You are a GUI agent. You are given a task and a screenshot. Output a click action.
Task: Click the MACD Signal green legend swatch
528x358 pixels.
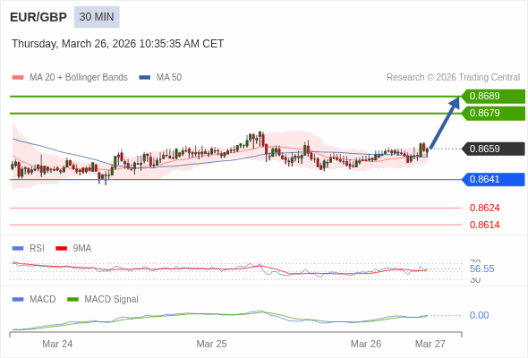(x=72, y=300)
